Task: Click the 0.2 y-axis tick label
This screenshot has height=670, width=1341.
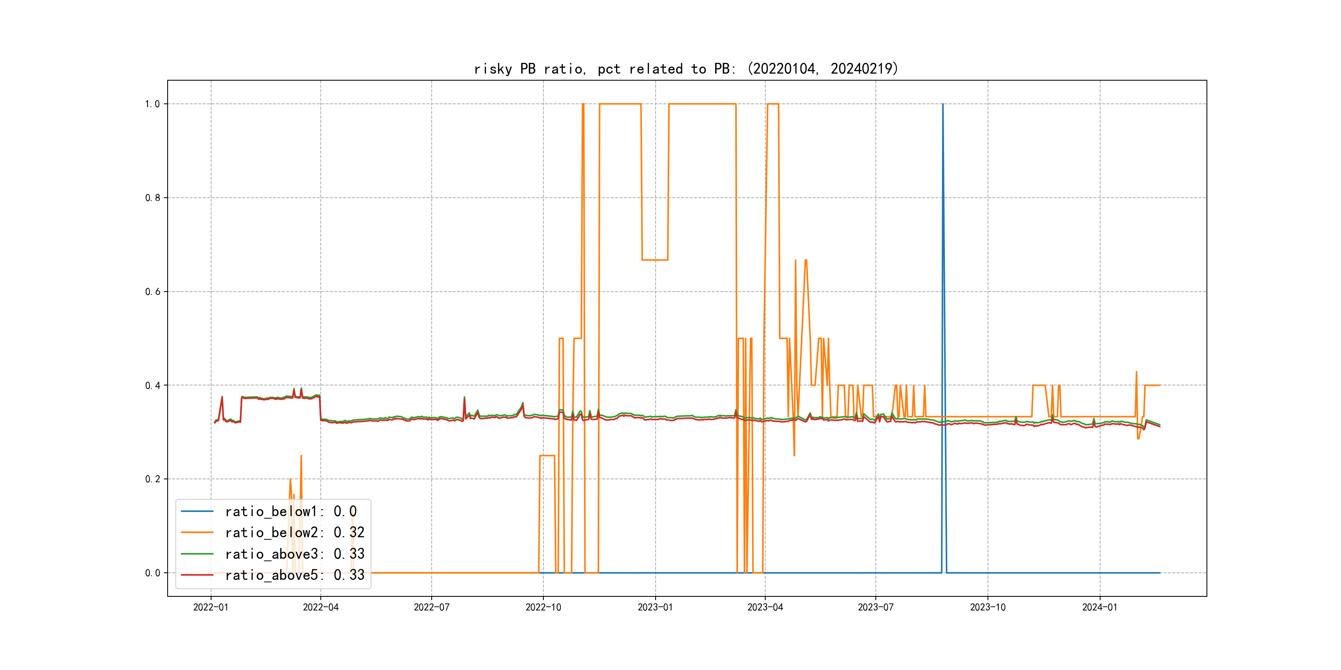Action: pos(153,479)
